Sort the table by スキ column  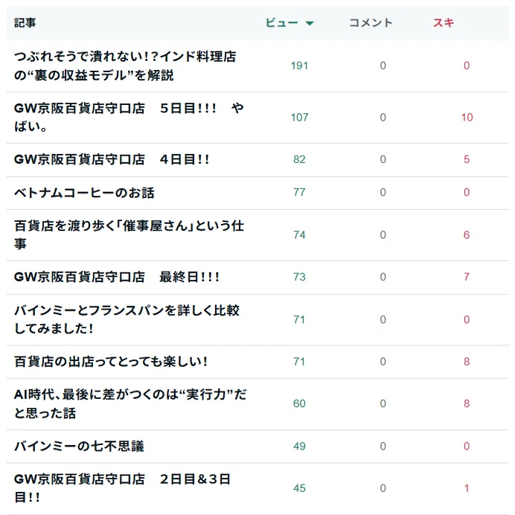pyautogui.click(x=444, y=22)
